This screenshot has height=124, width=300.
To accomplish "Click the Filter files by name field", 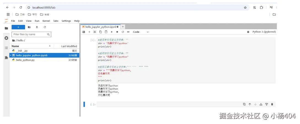I will 31,34.
